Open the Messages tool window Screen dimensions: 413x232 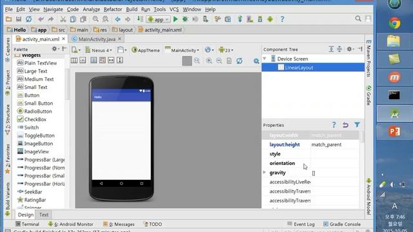pos(119,224)
